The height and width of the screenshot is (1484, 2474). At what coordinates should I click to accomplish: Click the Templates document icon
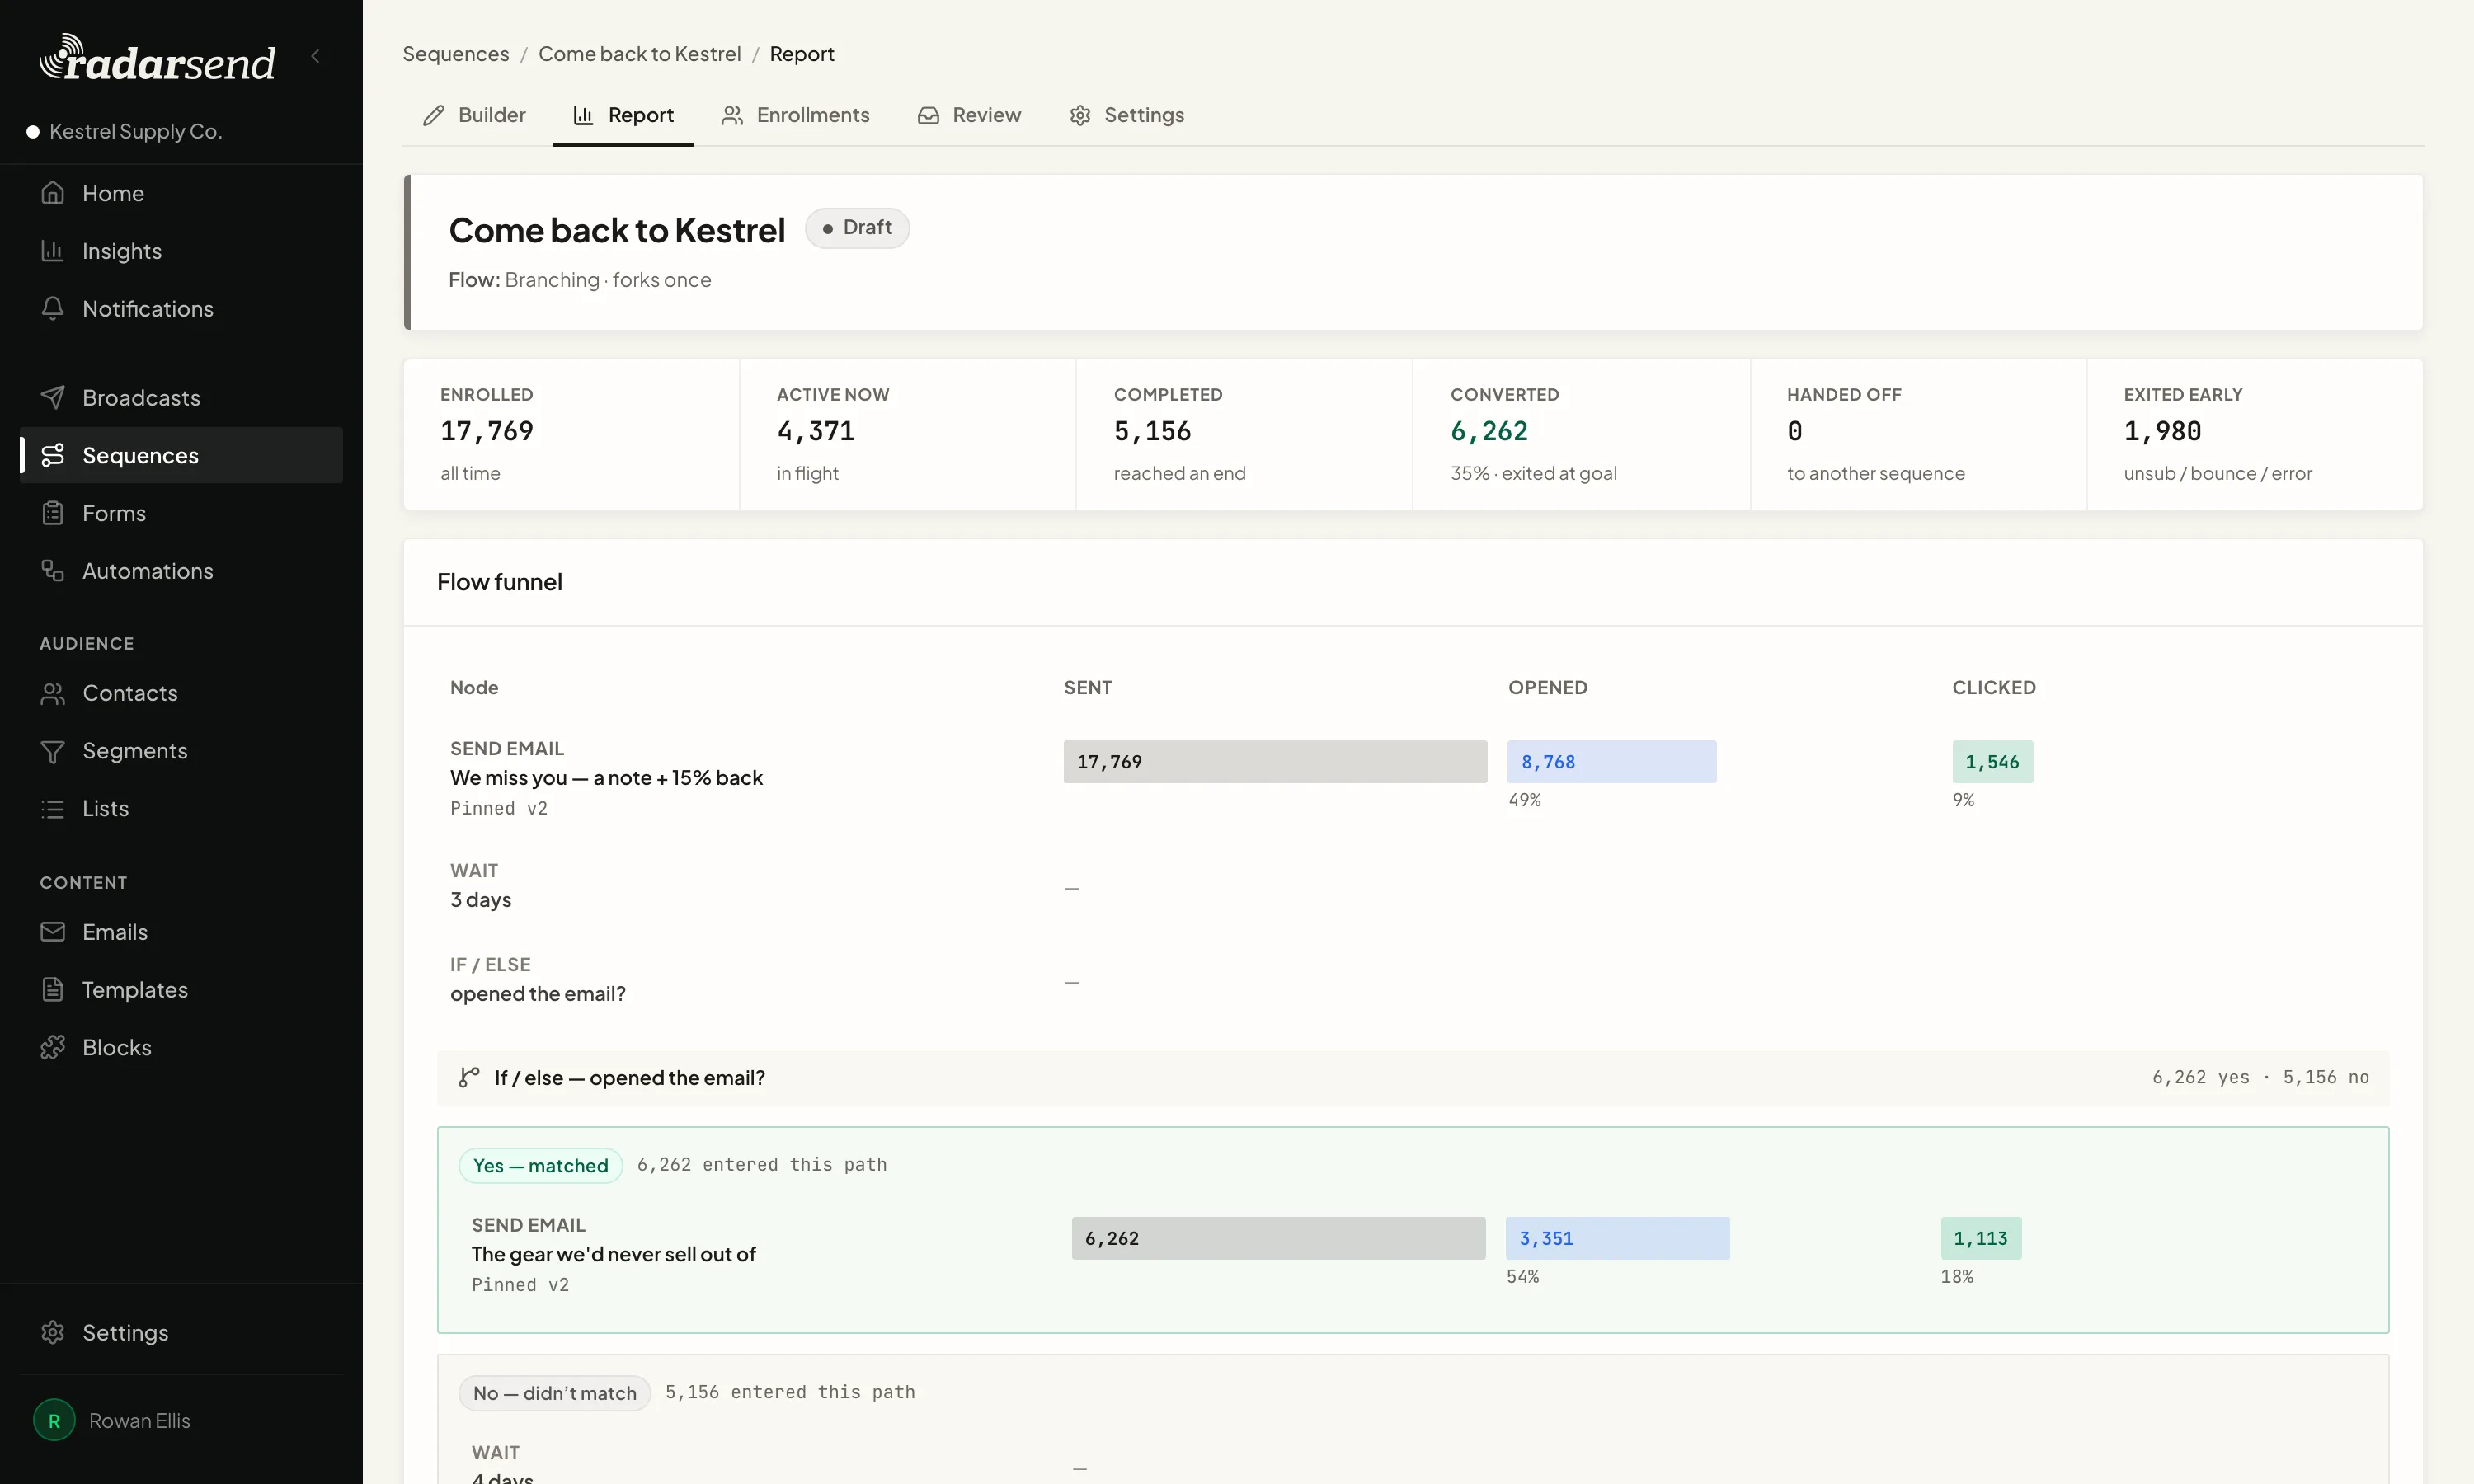53,990
